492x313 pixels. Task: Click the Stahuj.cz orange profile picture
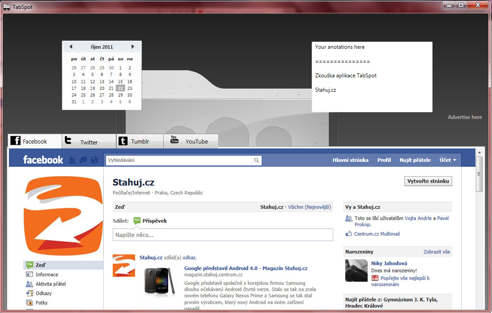coord(64,216)
